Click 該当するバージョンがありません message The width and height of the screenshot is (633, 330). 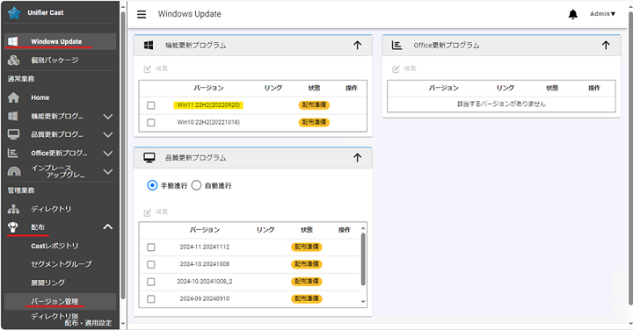coord(501,104)
